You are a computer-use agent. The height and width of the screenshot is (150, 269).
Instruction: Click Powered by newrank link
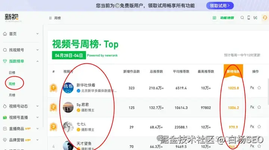(102, 55)
